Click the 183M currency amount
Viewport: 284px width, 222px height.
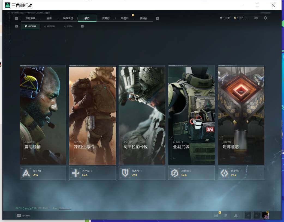(x=226, y=18)
